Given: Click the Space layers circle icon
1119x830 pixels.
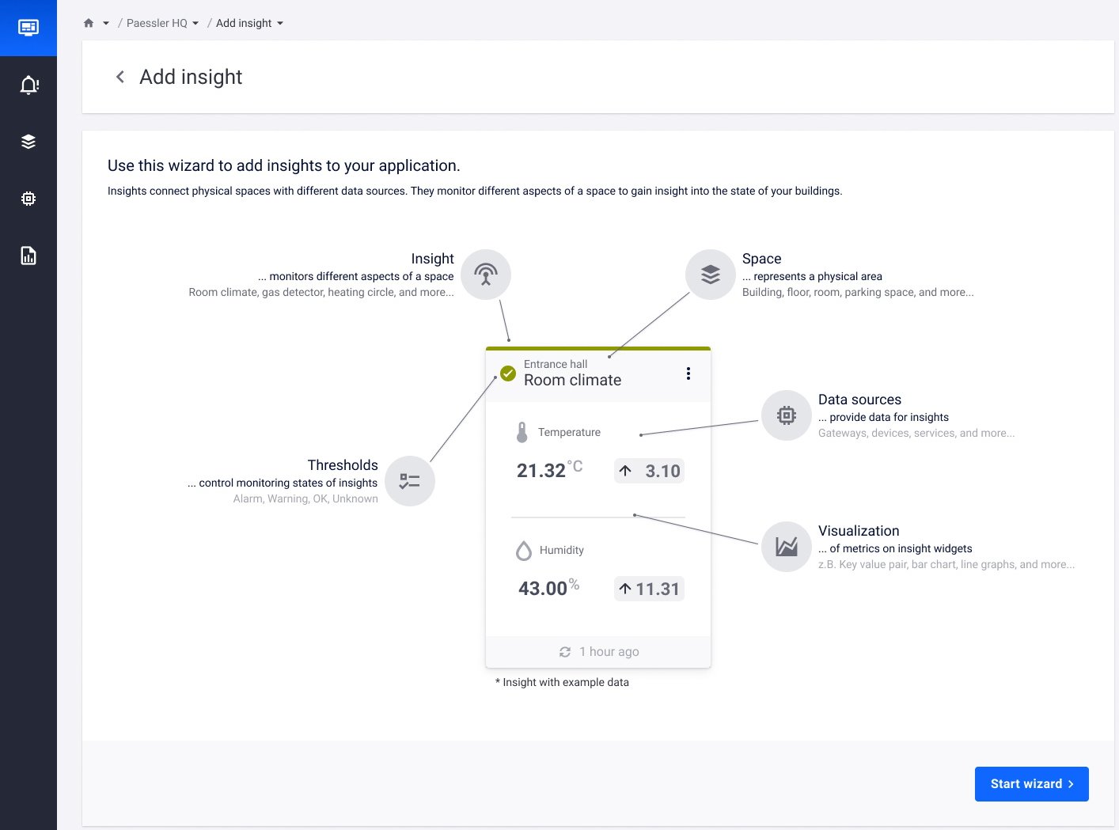Looking at the screenshot, I should click(x=711, y=275).
